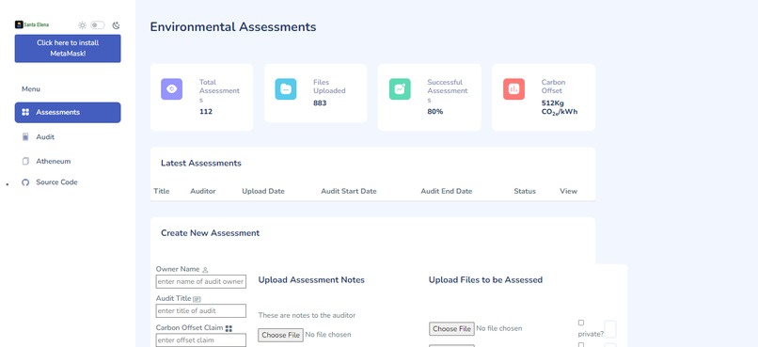Click the Total Assessments value 112
The image size is (758, 347).
206,112
